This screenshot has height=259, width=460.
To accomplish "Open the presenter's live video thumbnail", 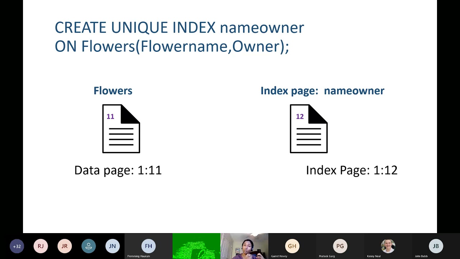I will pos(244,246).
